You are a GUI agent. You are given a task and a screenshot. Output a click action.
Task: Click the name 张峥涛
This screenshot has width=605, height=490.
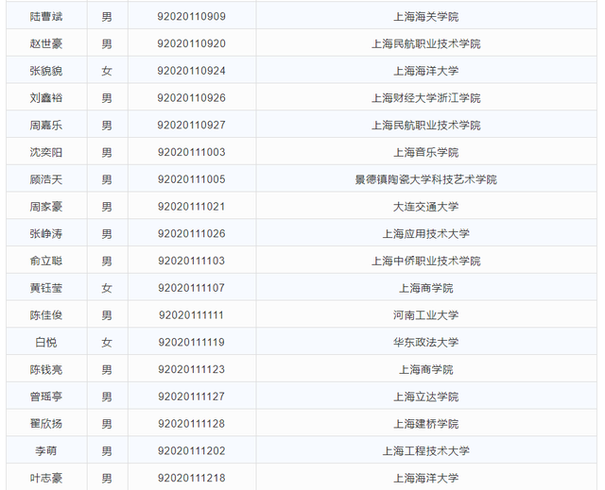(46, 234)
